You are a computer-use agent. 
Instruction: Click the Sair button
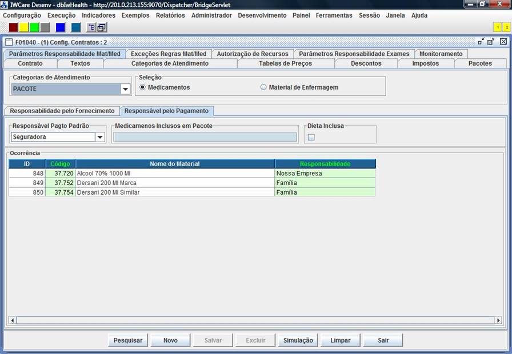(383, 340)
